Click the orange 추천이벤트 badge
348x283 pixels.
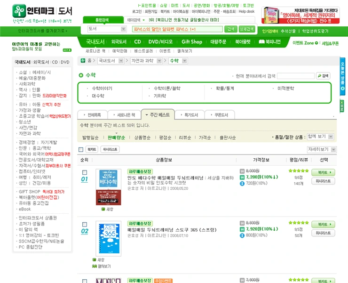pyautogui.click(x=163, y=281)
